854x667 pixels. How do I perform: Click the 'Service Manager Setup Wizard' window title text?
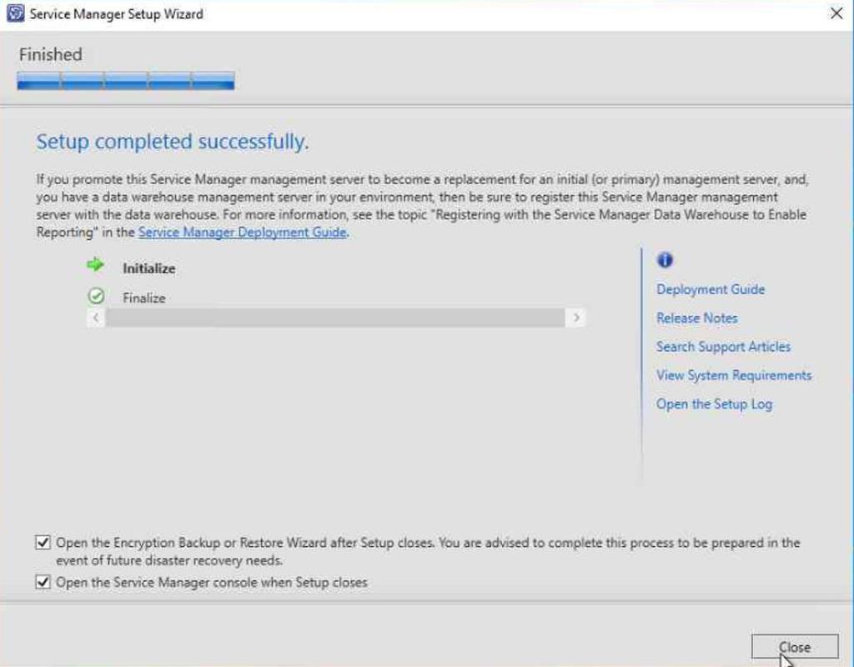click(117, 13)
